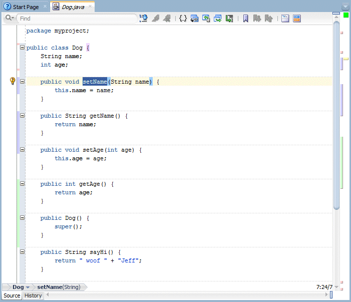Click the lightbulb hint icon in gutter

pos(13,81)
